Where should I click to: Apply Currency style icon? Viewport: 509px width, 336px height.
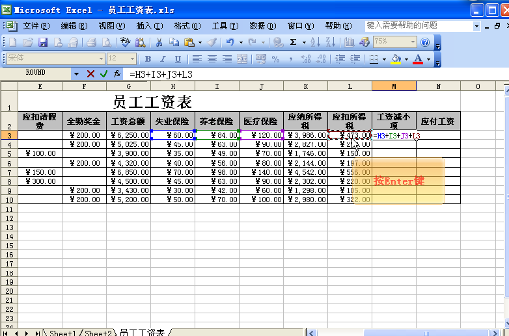[260, 59]
